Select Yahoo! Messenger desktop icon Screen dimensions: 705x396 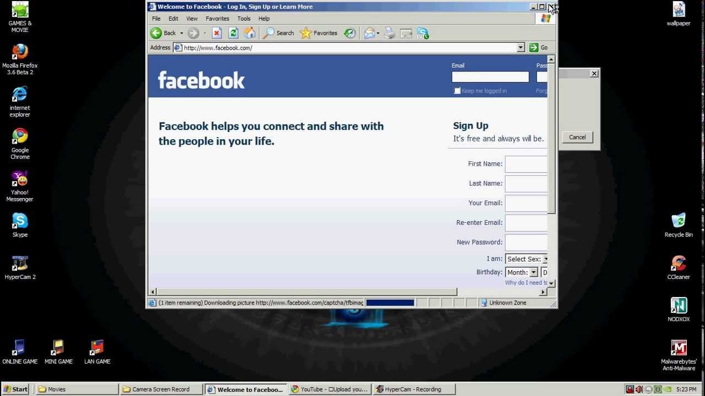(x=20, y=186)
